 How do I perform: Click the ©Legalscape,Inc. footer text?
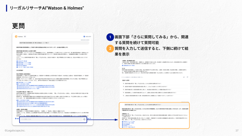[15, 131]
